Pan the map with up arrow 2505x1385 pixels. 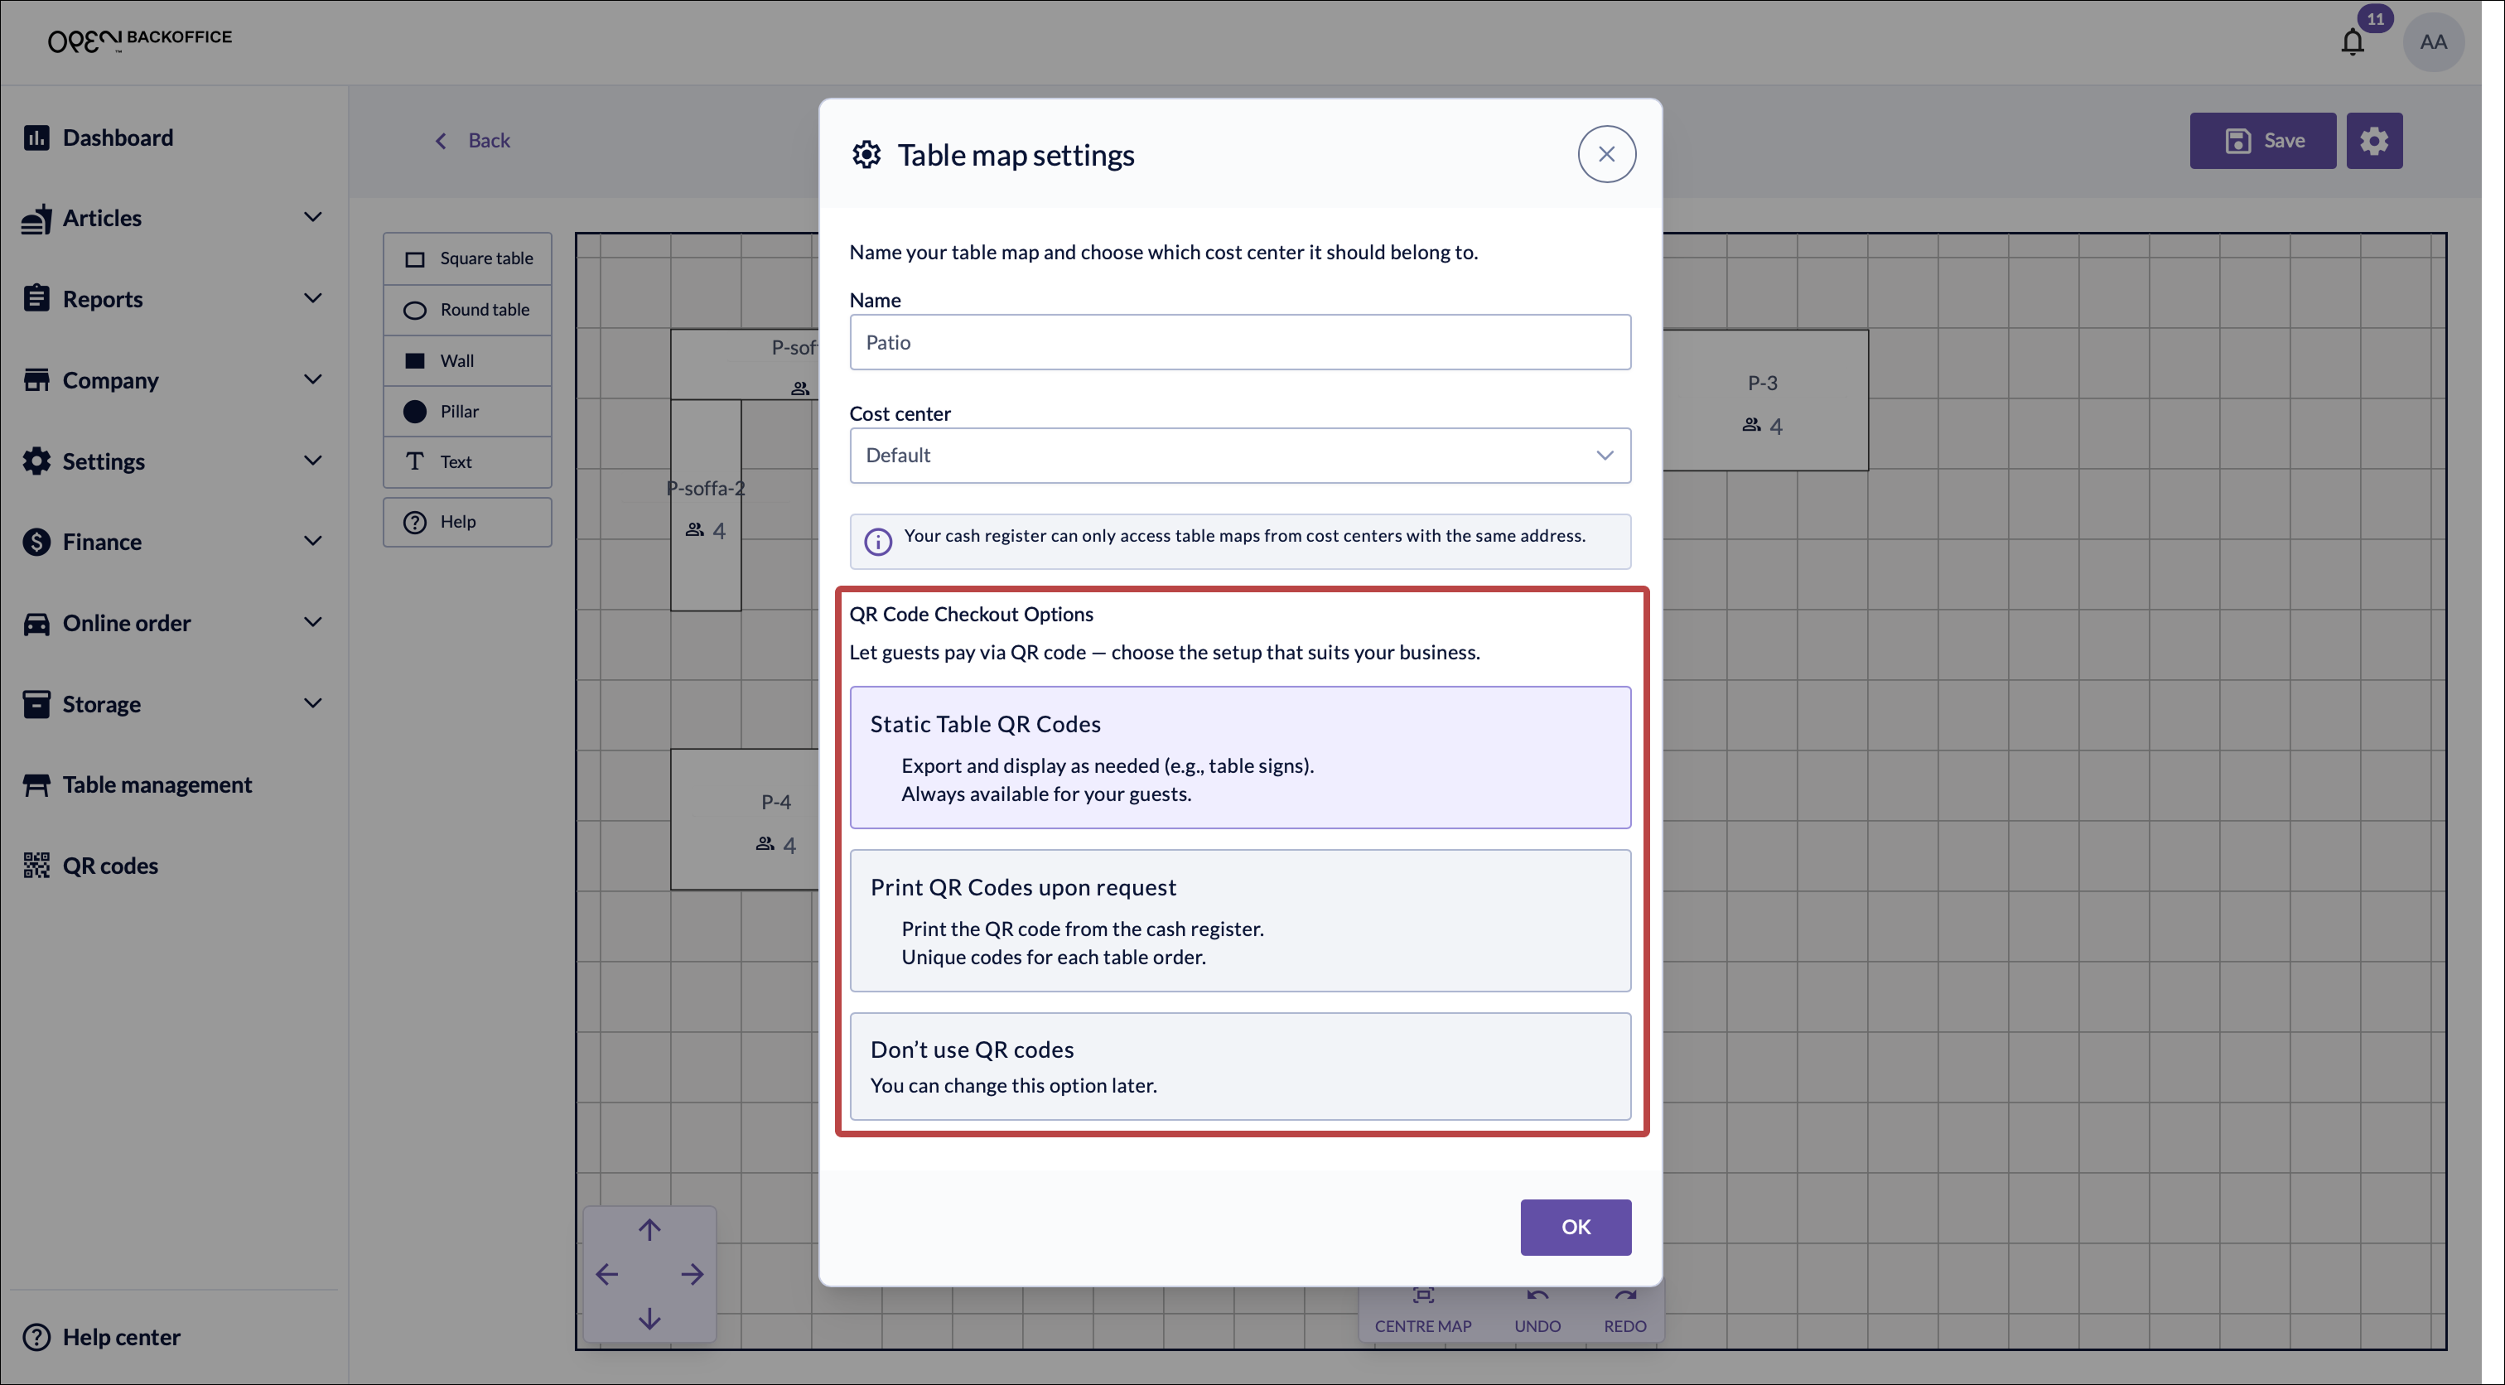[x=649, y=1229]
